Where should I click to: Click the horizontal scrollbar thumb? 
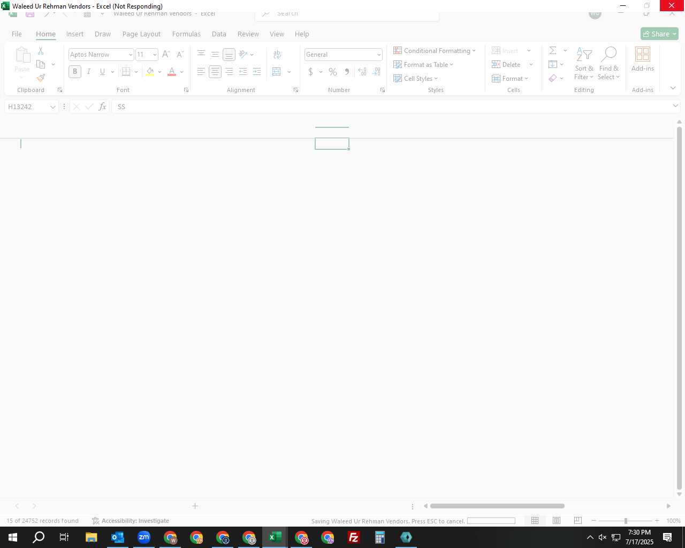coord(497,506)
